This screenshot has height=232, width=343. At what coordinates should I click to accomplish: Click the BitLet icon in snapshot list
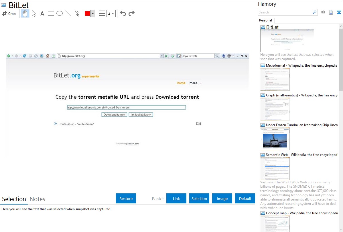263,27
